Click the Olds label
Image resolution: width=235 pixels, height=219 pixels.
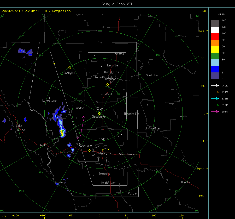tap(99, 109)
